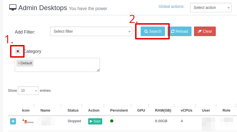Click the monitor icon beside Admin Desktops

click(13, 8)
